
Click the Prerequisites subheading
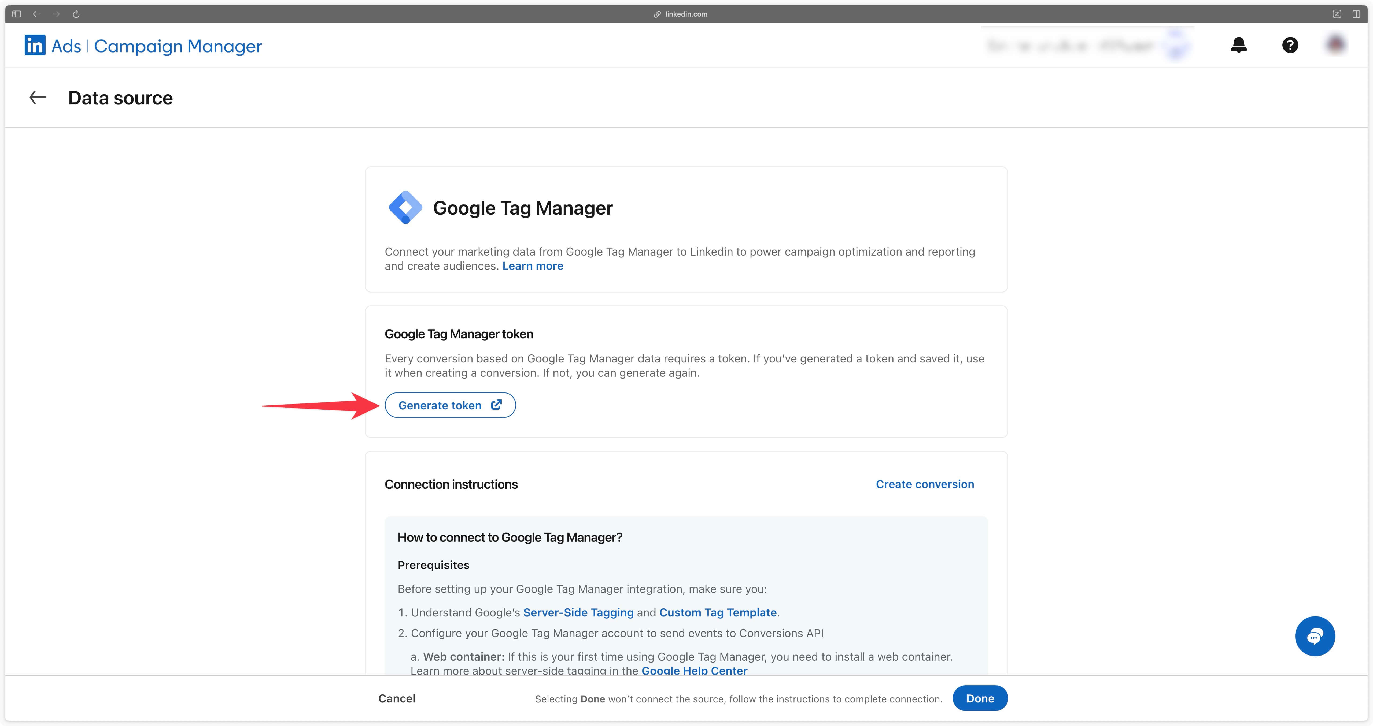click(x=433, y=565)
